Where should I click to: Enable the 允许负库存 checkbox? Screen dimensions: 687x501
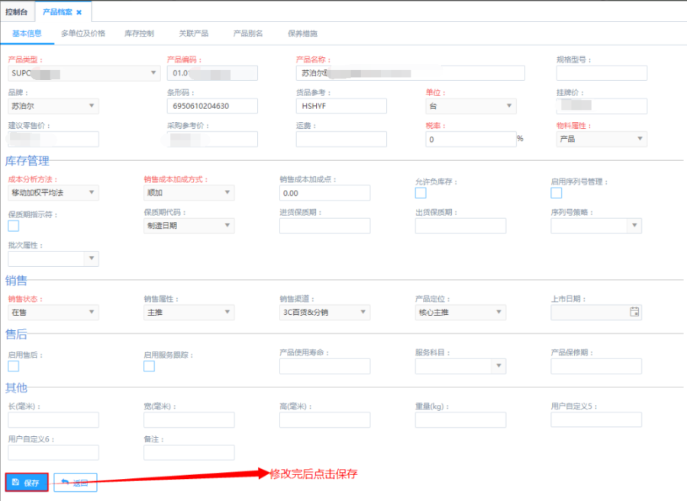[x=421, y=193]
